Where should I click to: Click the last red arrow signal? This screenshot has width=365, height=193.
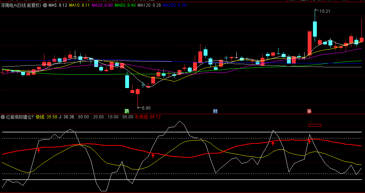309,141
